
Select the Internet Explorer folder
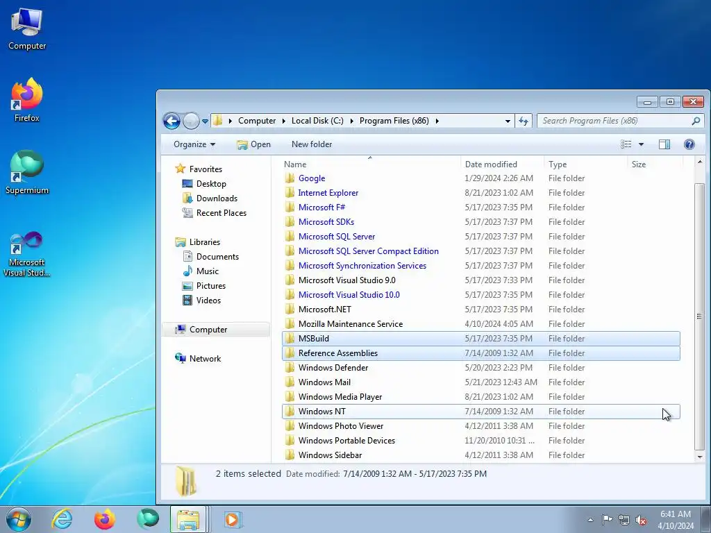328,193
